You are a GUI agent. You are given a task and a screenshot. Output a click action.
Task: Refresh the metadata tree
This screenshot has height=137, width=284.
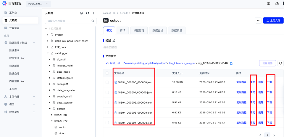[88, 13]
